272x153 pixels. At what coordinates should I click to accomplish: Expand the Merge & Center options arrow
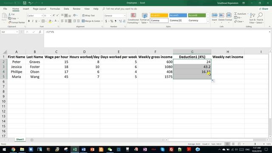(x=102, y=21)
